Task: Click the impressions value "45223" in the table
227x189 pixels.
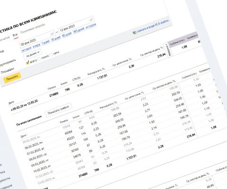Action: pyautogui.click(x=70, y=138)
